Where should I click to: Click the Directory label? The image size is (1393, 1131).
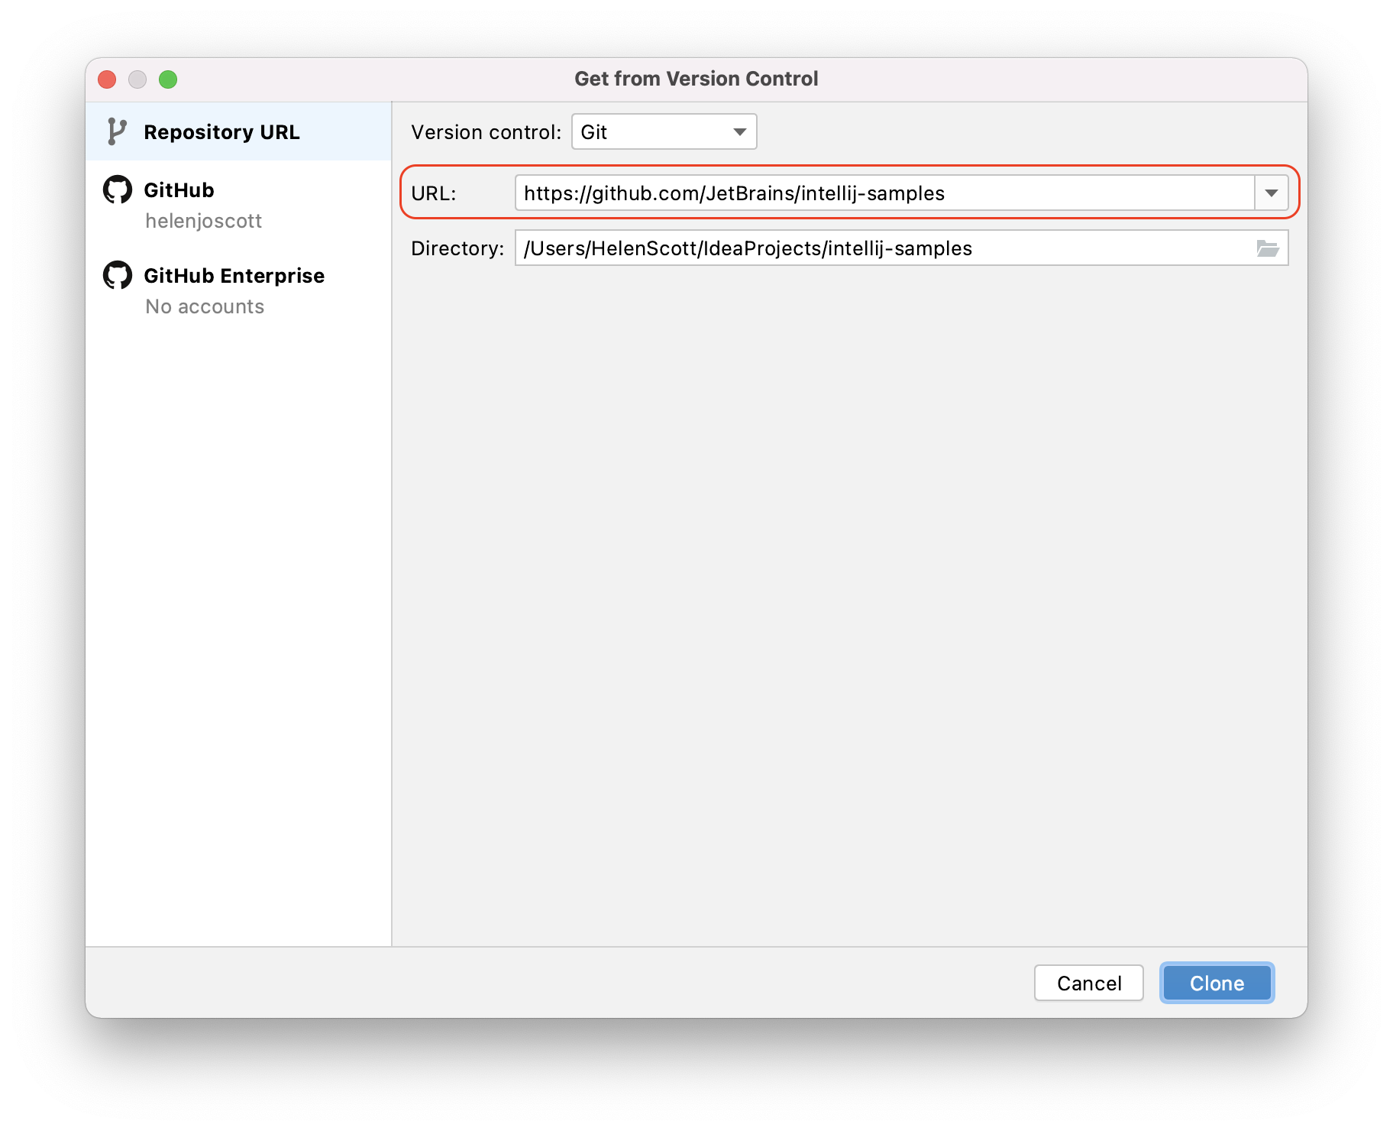(457, 248)
